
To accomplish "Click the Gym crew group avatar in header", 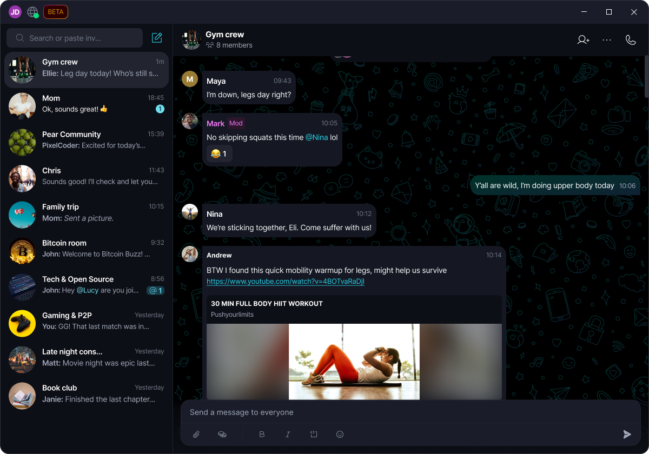I will point(191,39).
